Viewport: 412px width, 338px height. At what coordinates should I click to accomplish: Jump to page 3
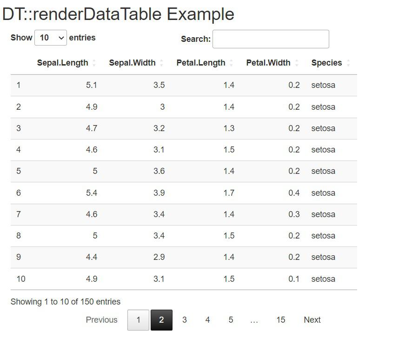(x=185, y=320)
